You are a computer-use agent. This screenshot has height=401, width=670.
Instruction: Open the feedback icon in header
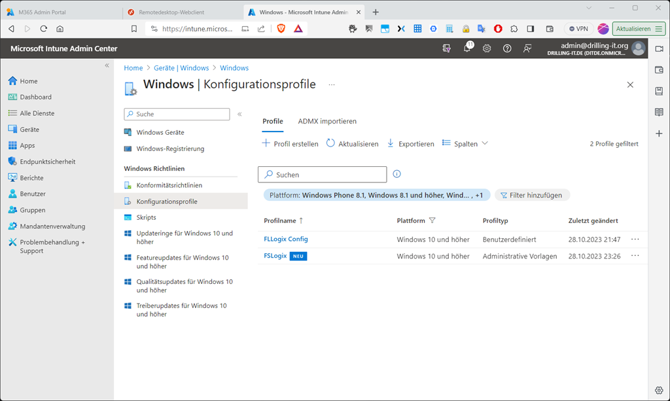point(527,48)
